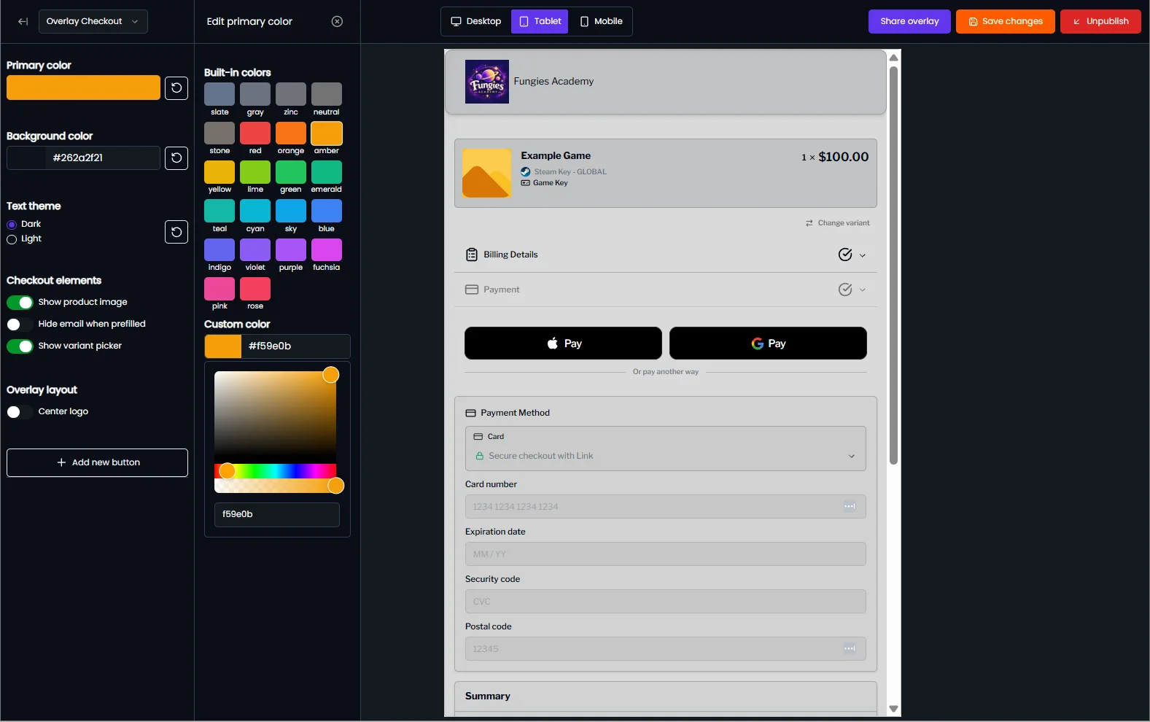Click the Billing Details checkmark icon
This screenshot has width=1150, height=722.
point(845,255)
